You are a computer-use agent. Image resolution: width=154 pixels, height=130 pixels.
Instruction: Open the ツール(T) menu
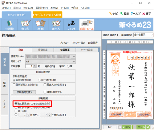(65, 8)
